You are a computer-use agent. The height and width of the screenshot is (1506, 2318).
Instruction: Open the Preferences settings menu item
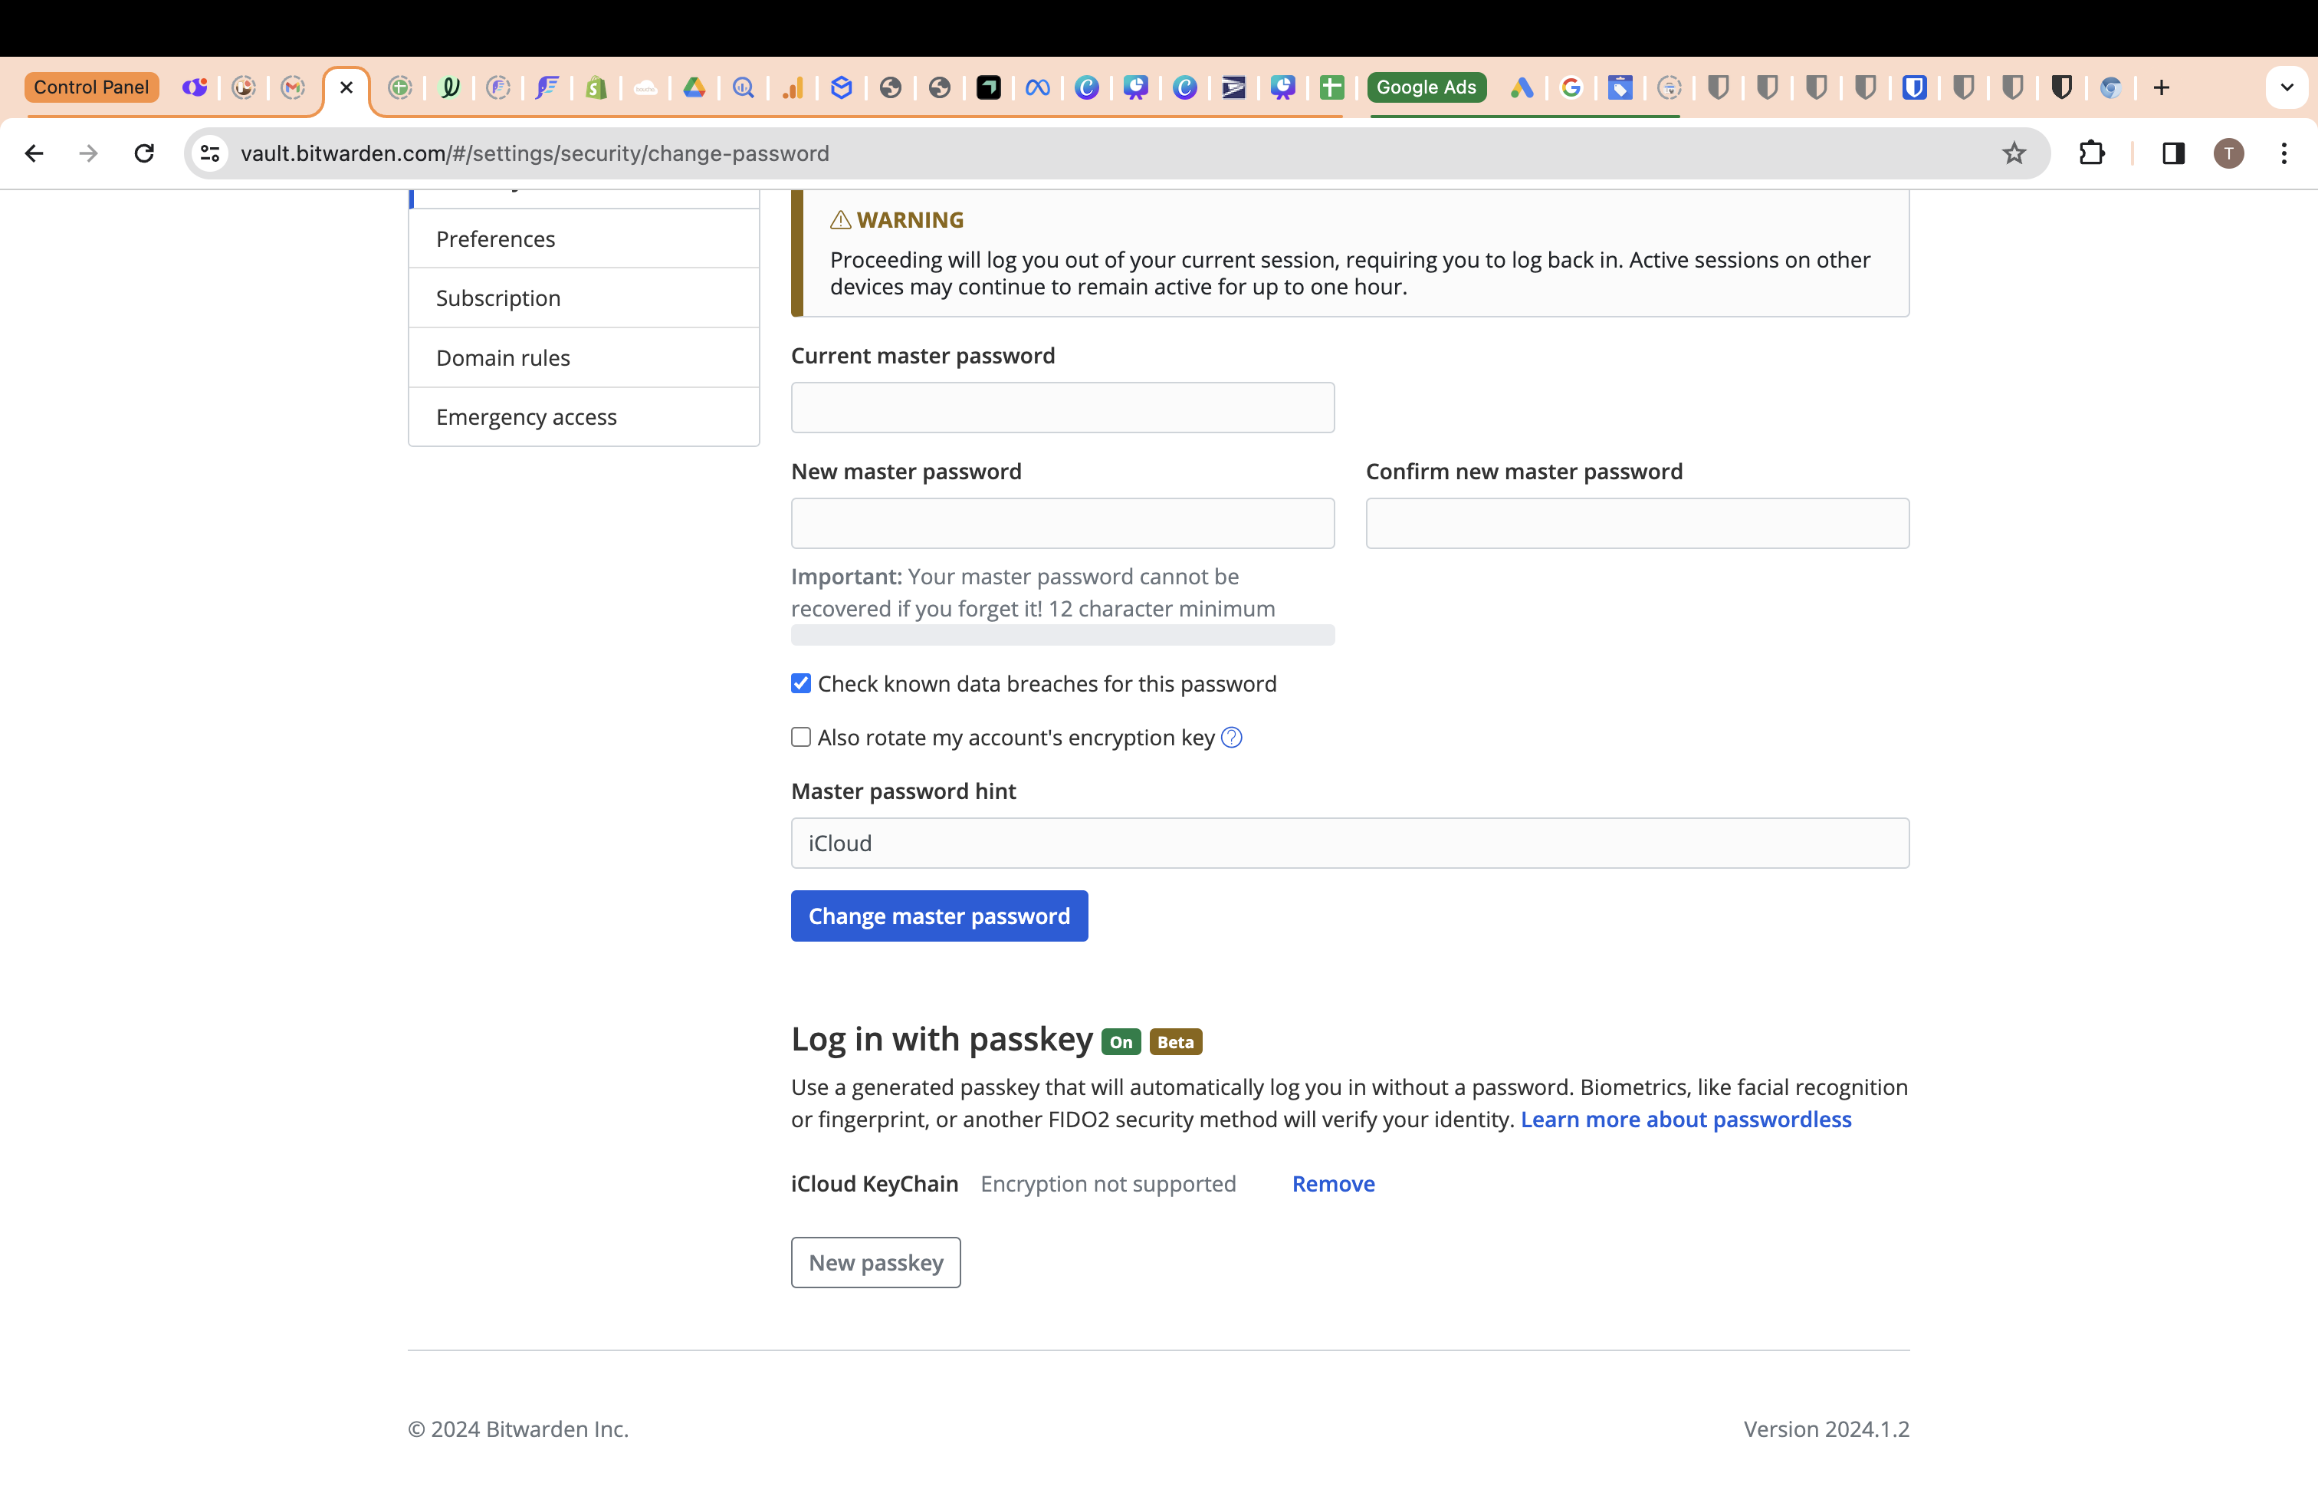(x=496, y=238)
